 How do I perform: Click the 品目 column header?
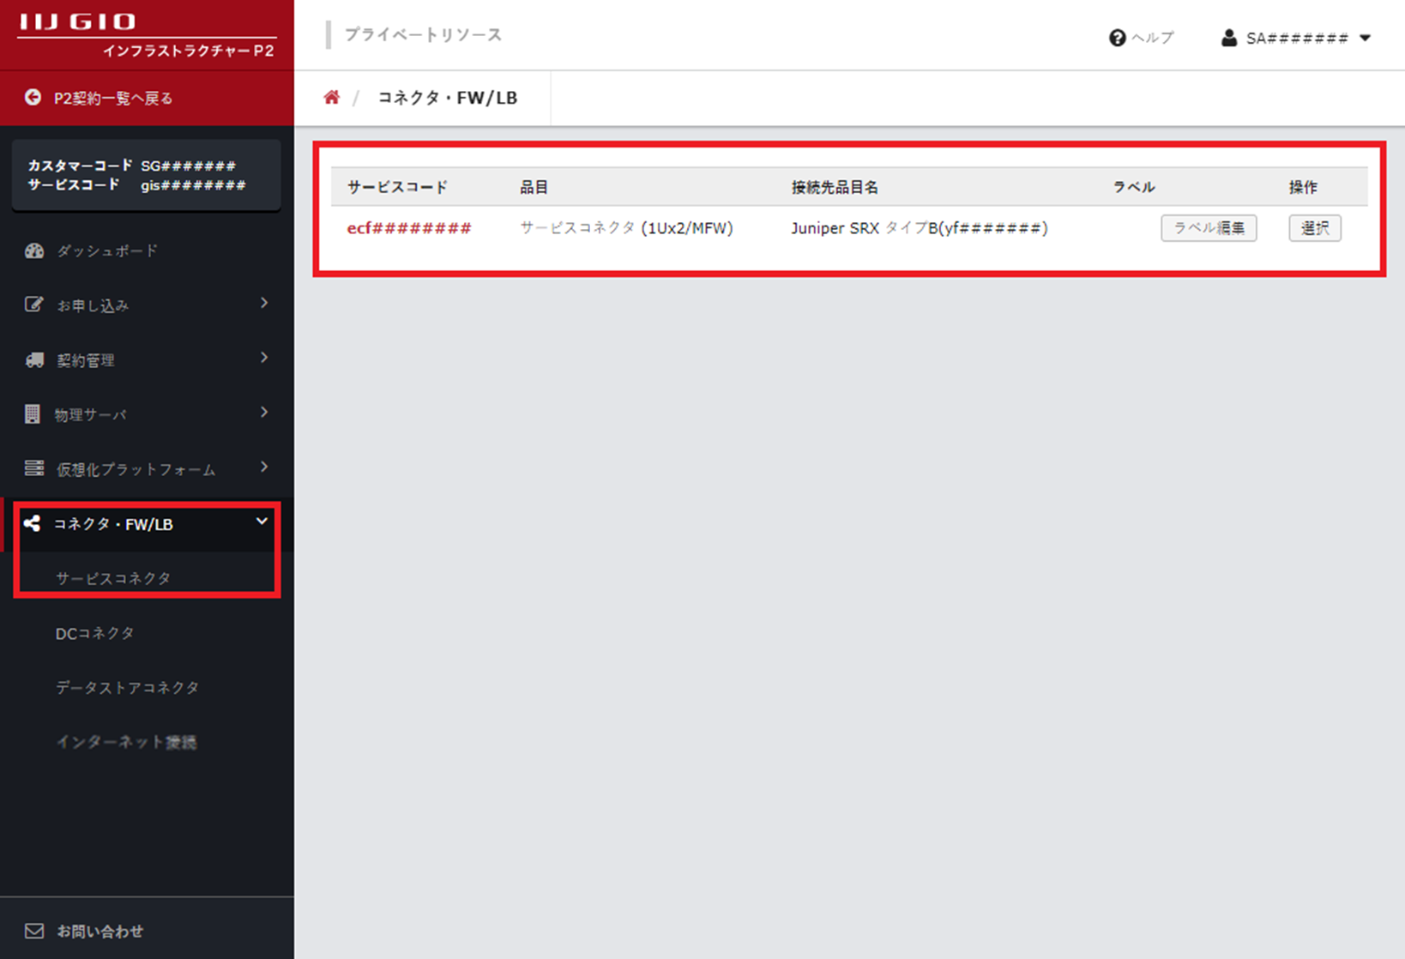click(534, 187)
